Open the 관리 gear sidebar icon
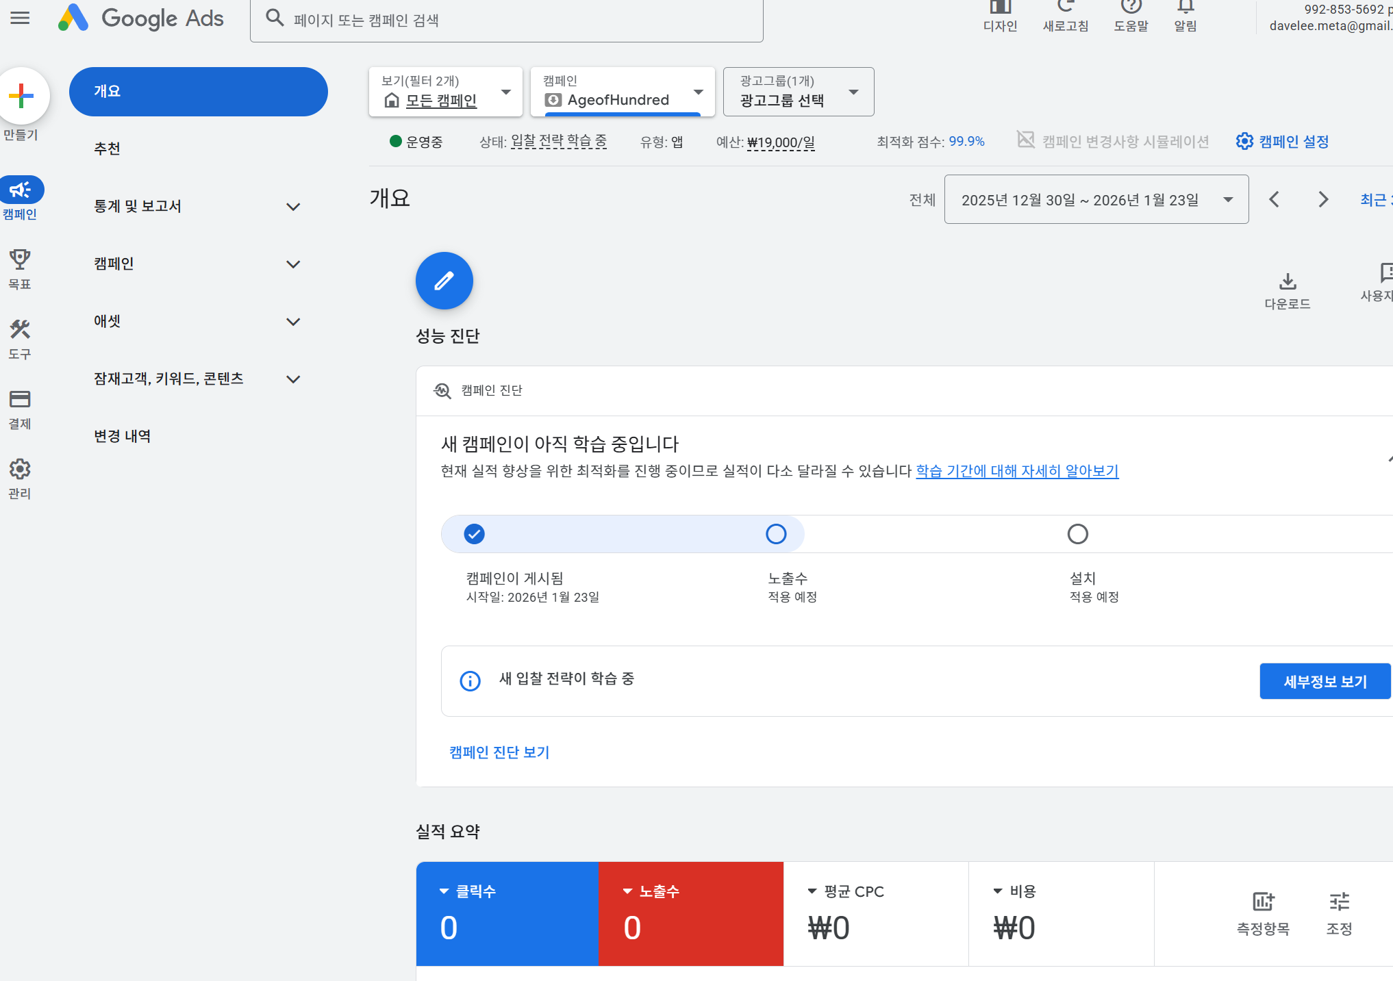Viewport: 1393px width, 981px height. (20, 470)
